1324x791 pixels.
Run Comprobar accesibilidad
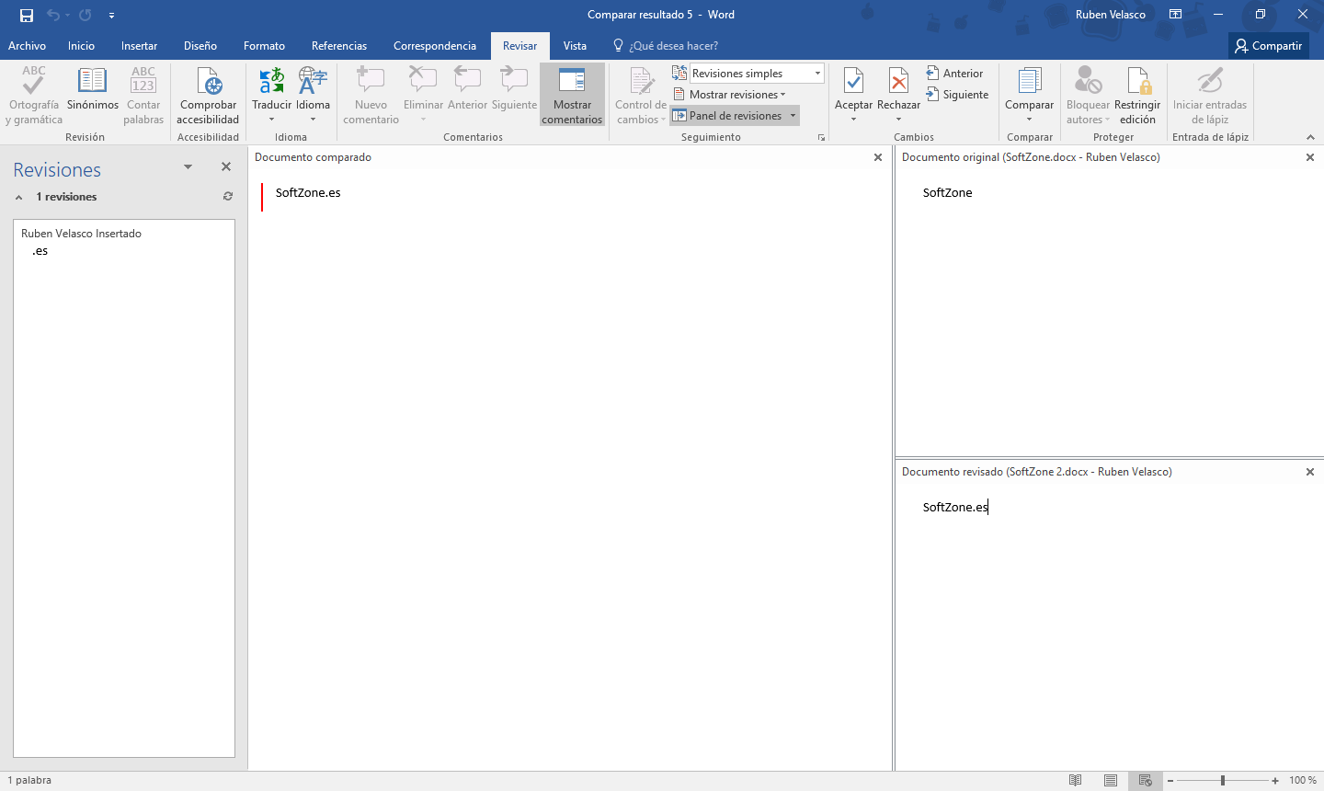208,96
